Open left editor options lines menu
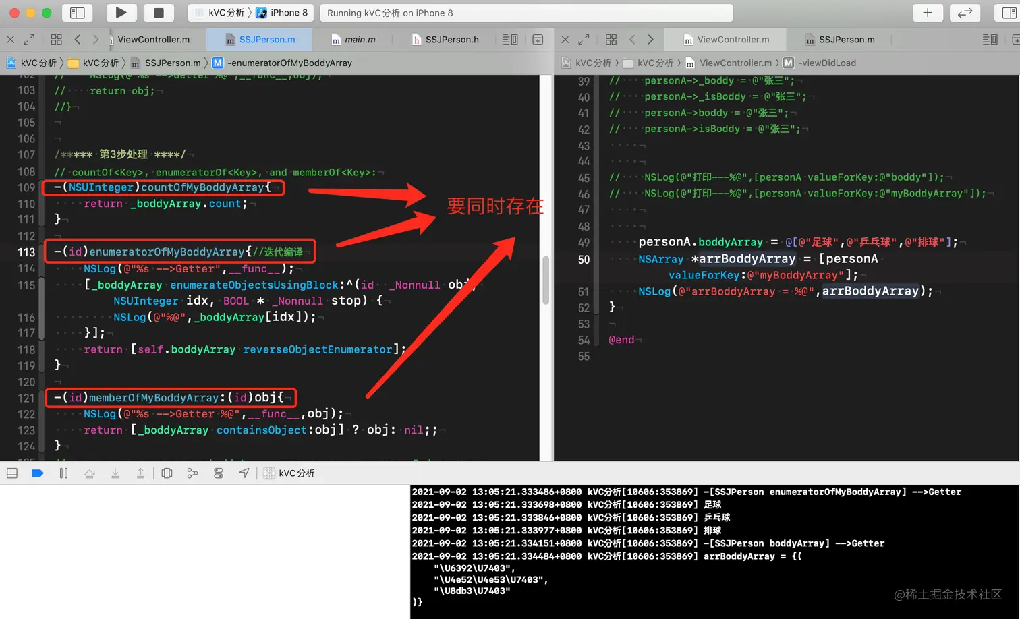1020x619 pixels. (511, 40)
